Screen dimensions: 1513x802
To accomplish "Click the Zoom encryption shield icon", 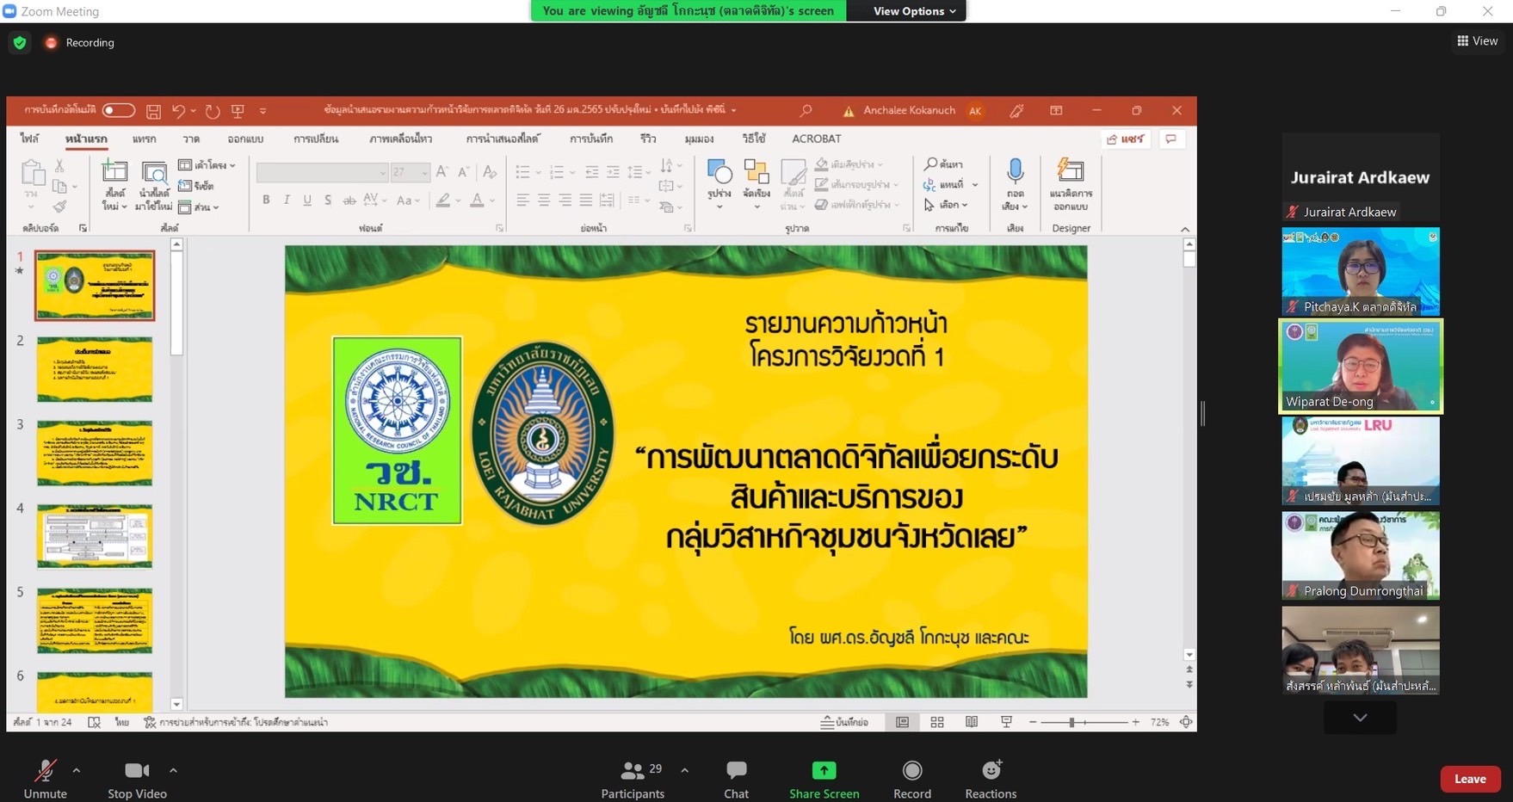I will point(20,42).
